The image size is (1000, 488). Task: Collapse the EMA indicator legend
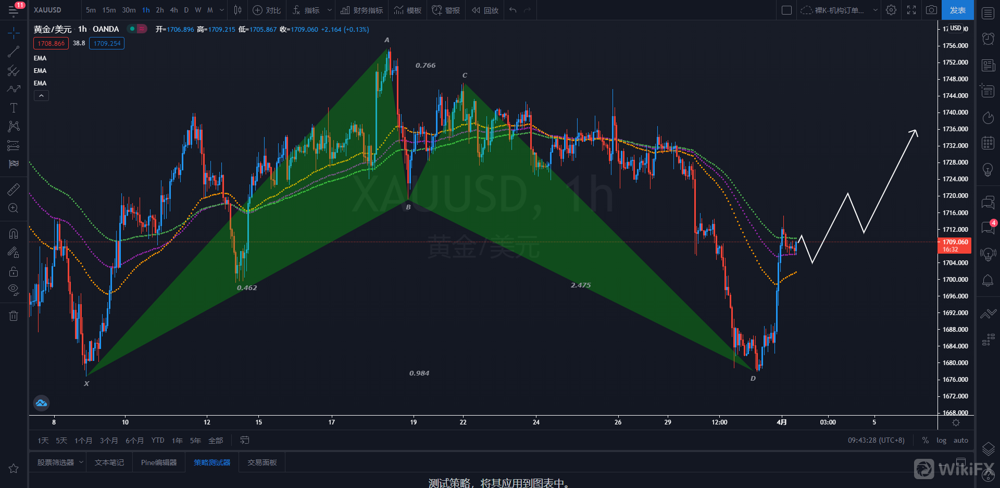point(41,96)
